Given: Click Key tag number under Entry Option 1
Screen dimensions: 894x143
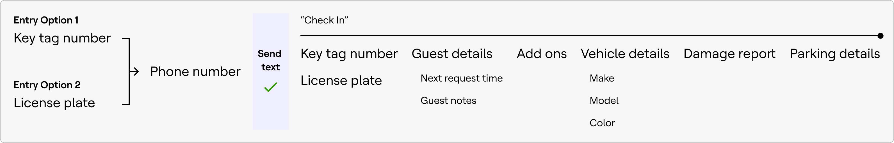Looking at the screenshot, I should pos(62,38).
